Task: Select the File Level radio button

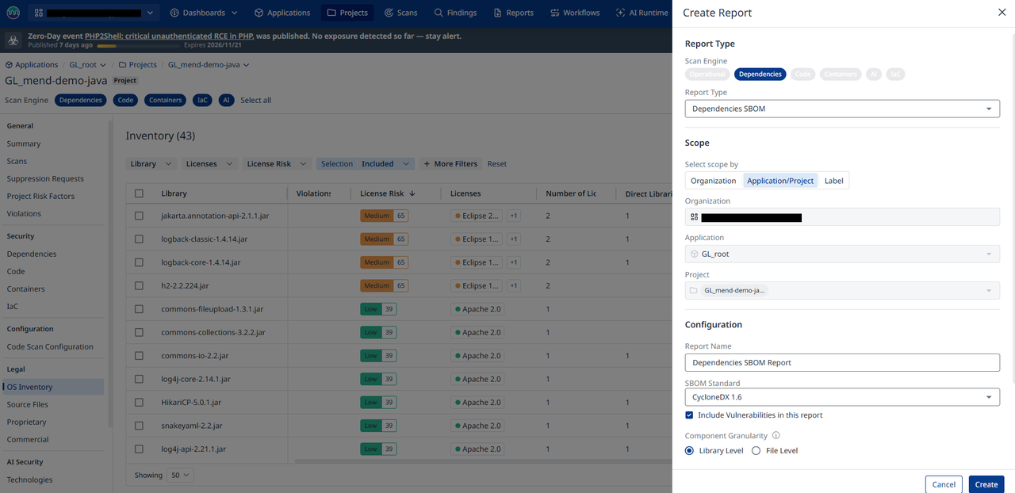Action: [756, 451]
